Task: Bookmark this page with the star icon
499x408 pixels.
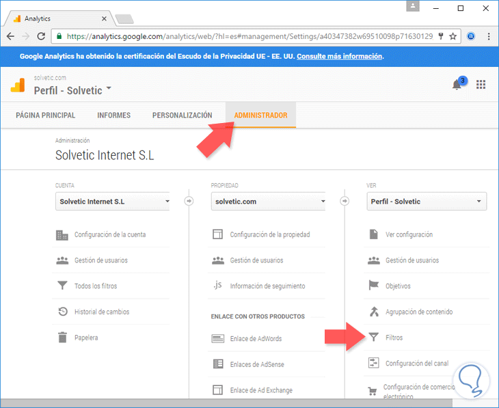Action: pyautogui.click(x=453, y=36)
